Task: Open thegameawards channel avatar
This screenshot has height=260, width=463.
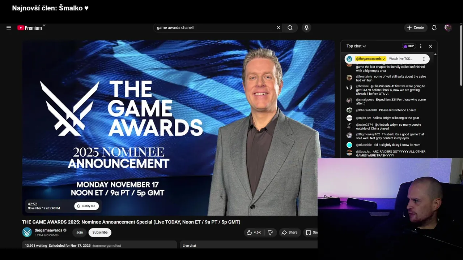Action: point(27,232)
